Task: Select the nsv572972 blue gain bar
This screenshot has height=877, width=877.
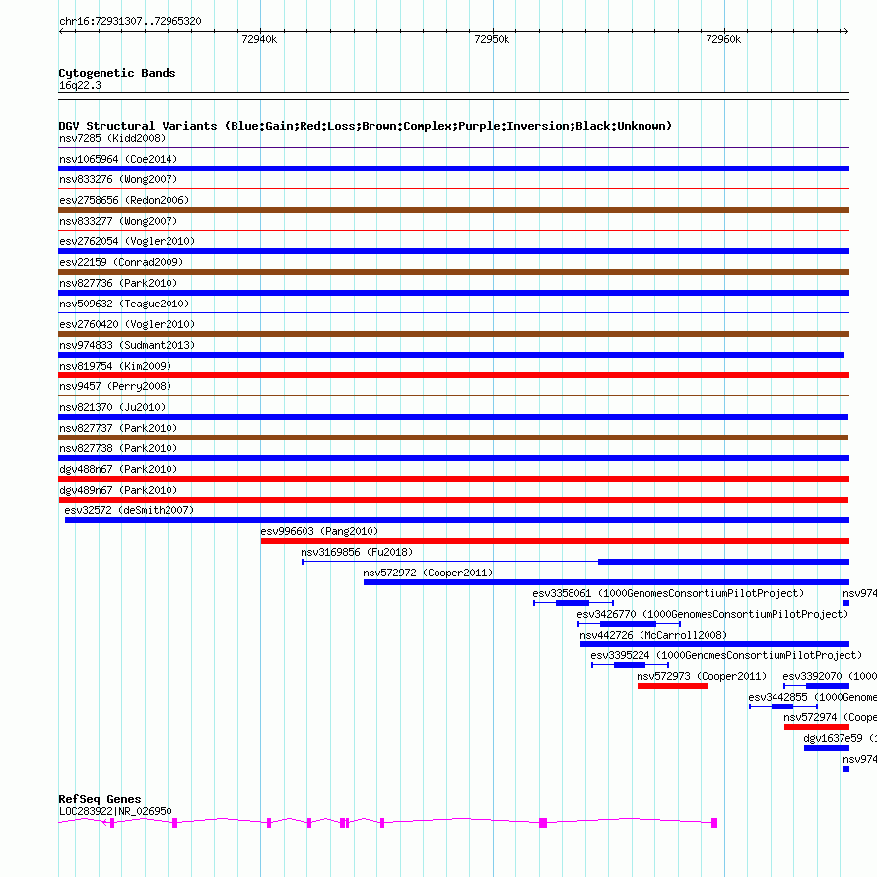Action: pyautogui.click(x=606, y=582)
